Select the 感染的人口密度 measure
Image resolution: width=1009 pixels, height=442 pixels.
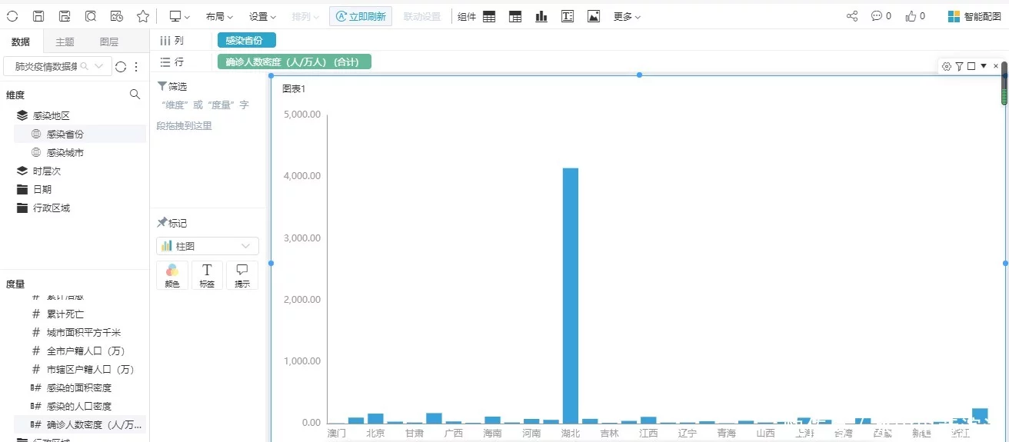(79, 406)
